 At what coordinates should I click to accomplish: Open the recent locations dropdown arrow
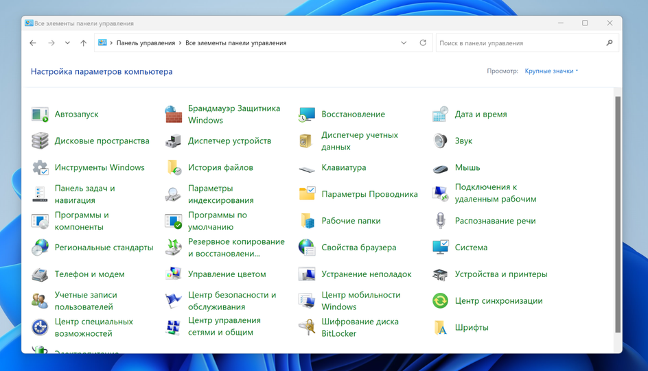tap(67, 43)
